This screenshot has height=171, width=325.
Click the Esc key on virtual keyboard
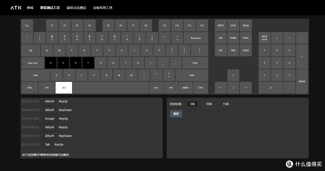click(x=27, y=25)
